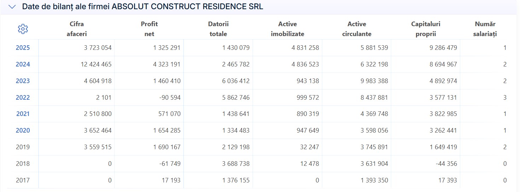
Task: Select the 2017 net profit 17 193
Action: coord(172,180)
